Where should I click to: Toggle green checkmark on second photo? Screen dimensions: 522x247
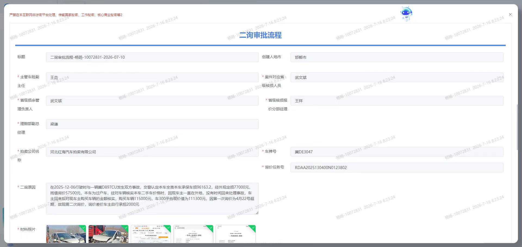126,228
